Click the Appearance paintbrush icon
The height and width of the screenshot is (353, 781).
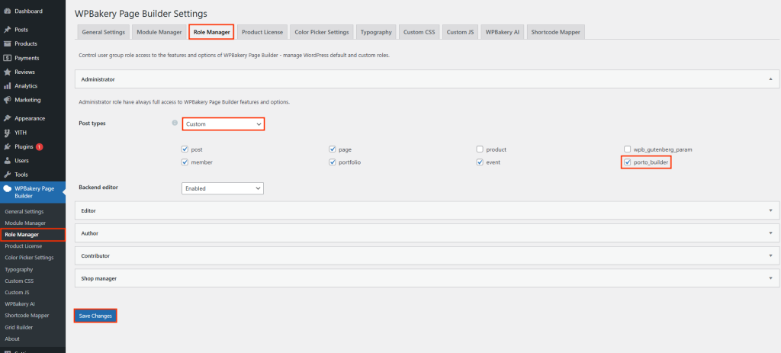[7, 118]
